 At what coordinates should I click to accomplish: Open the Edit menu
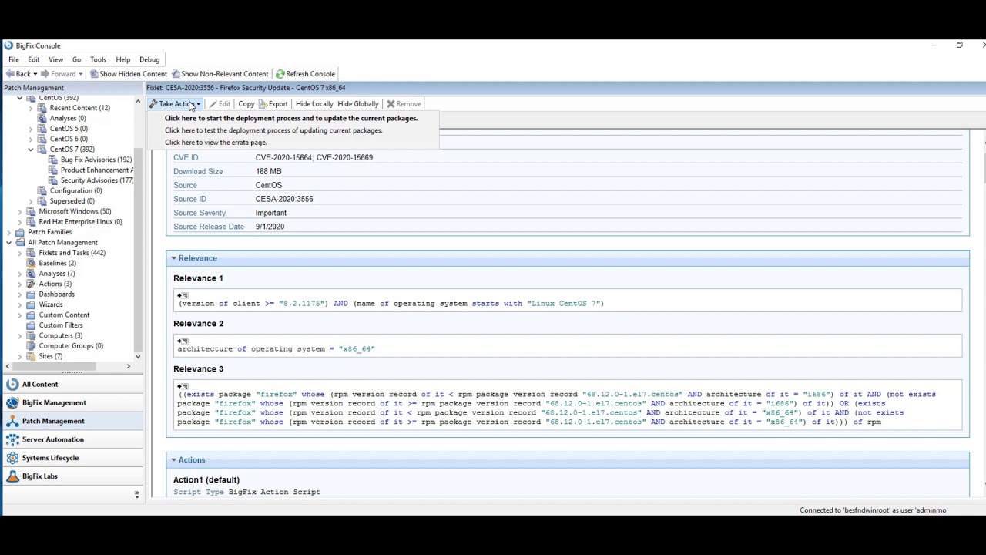click(x=34, y=59)
